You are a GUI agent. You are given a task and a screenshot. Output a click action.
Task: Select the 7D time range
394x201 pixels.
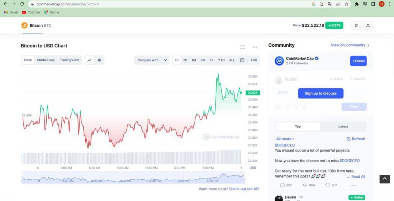click(185, 60)
